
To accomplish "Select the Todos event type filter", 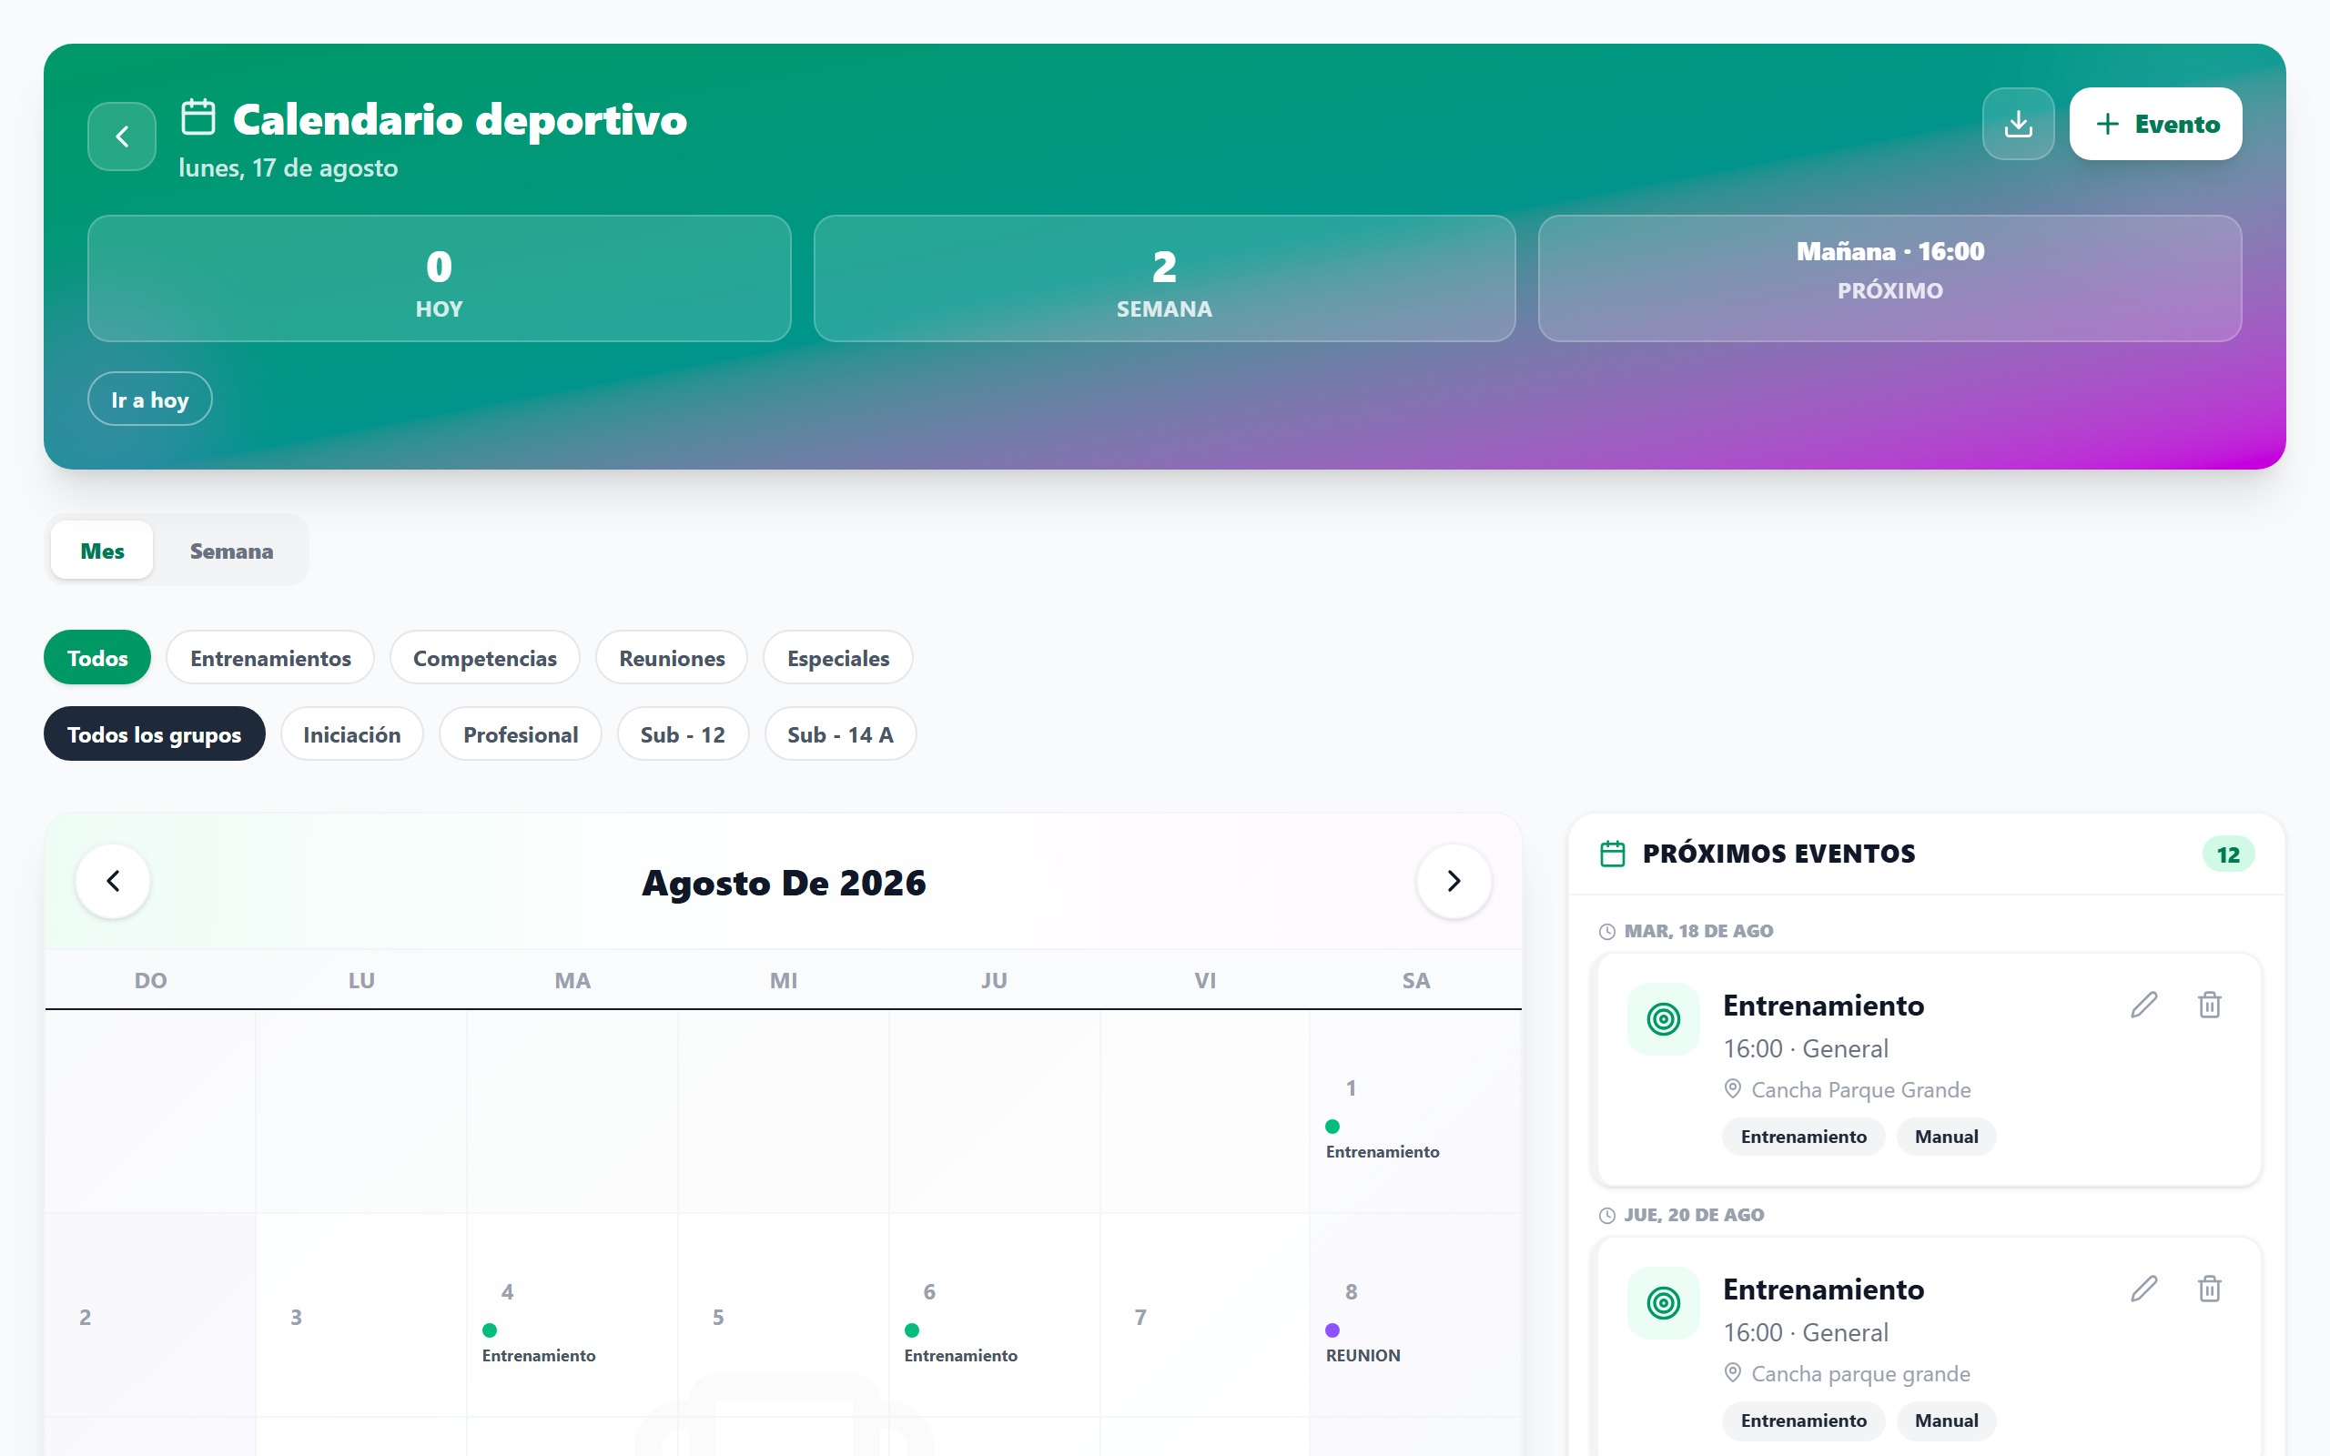I will click(x=97, y=658).
